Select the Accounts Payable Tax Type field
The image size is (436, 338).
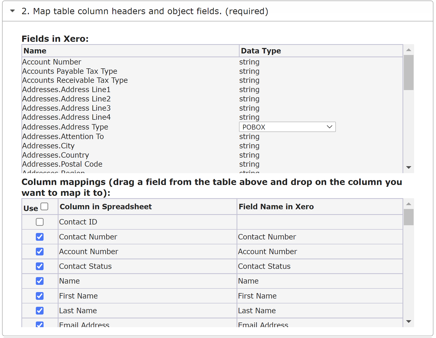(70, 71)
